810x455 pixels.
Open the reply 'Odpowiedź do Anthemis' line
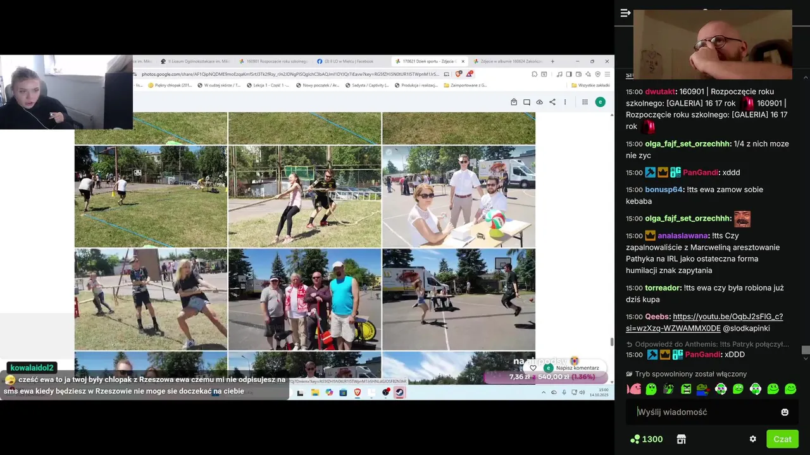[707, 344]
